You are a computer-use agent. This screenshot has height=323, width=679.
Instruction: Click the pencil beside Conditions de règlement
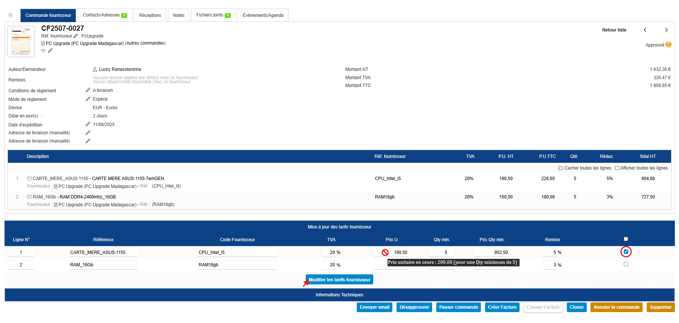click(x=88, y=90)
